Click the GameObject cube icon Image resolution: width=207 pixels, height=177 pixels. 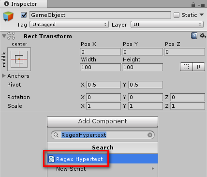(x=8, y=16)
